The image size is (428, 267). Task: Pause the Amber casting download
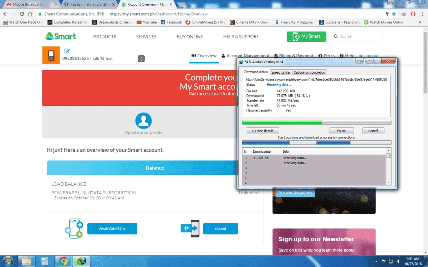point(342,131)
